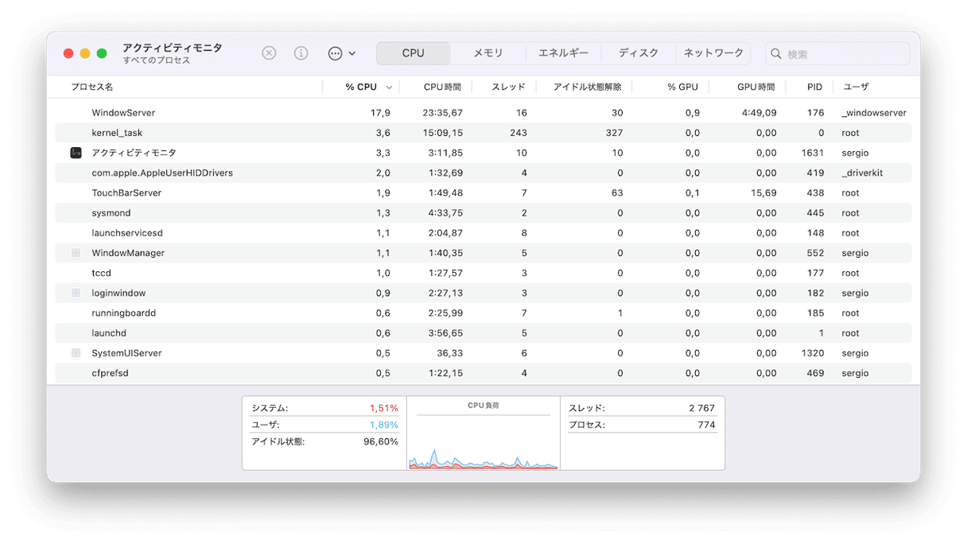Click the red close window button
The width and height of the screenshot is (967, 544).
click(x=68, y=53)
